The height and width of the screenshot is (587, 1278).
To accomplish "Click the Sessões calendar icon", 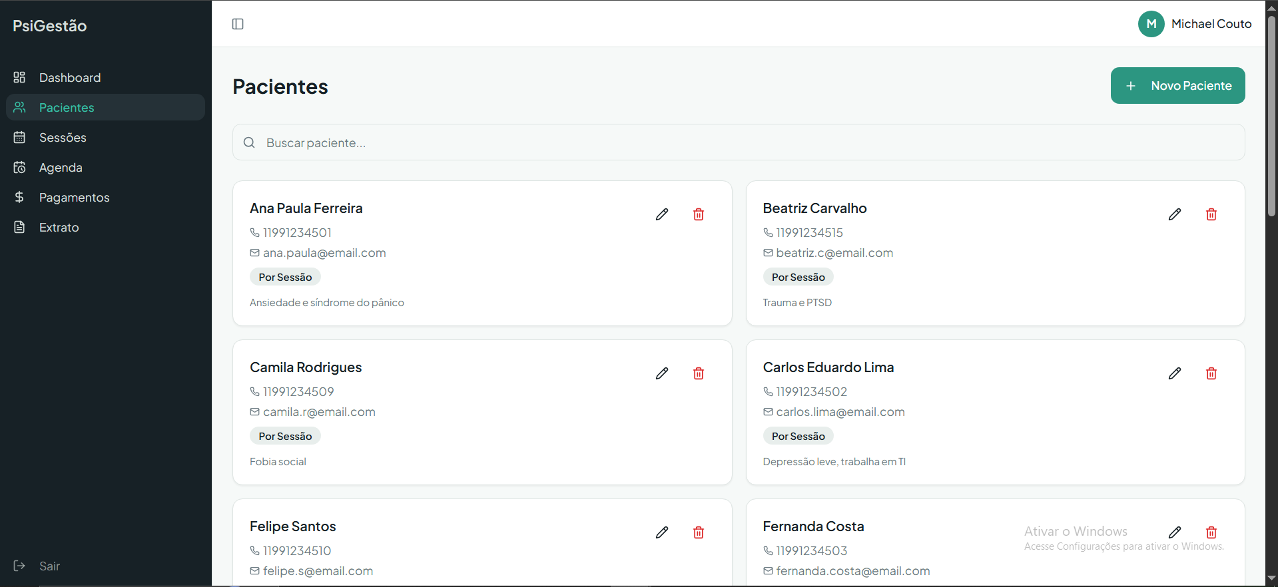I will (x=19, y=137).
